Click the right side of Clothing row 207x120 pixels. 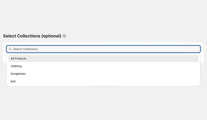[175, 66]
